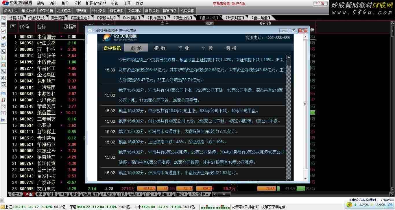
Task: Open the 功能 menu
Action: (x=53, y=3)
